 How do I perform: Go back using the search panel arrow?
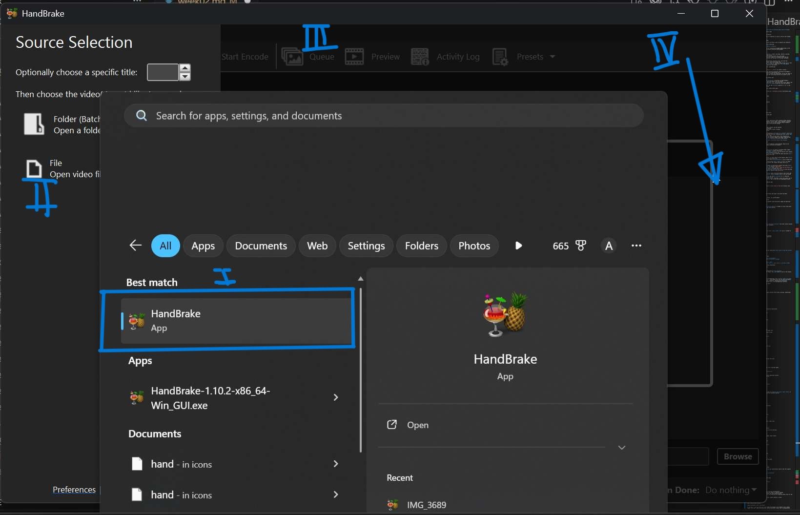[x=135, y=246]
